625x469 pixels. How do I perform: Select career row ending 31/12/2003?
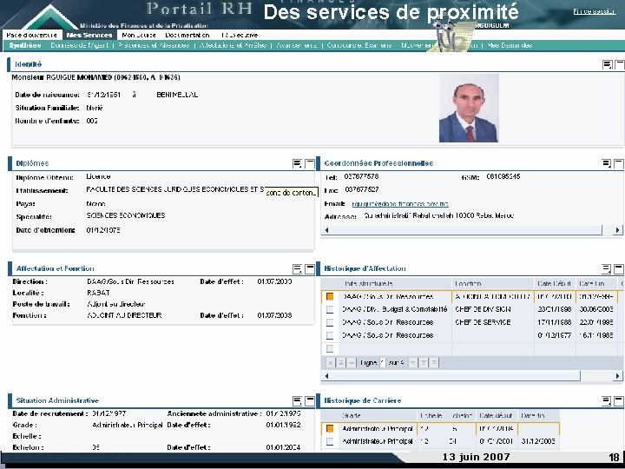[x=330, y=441]
